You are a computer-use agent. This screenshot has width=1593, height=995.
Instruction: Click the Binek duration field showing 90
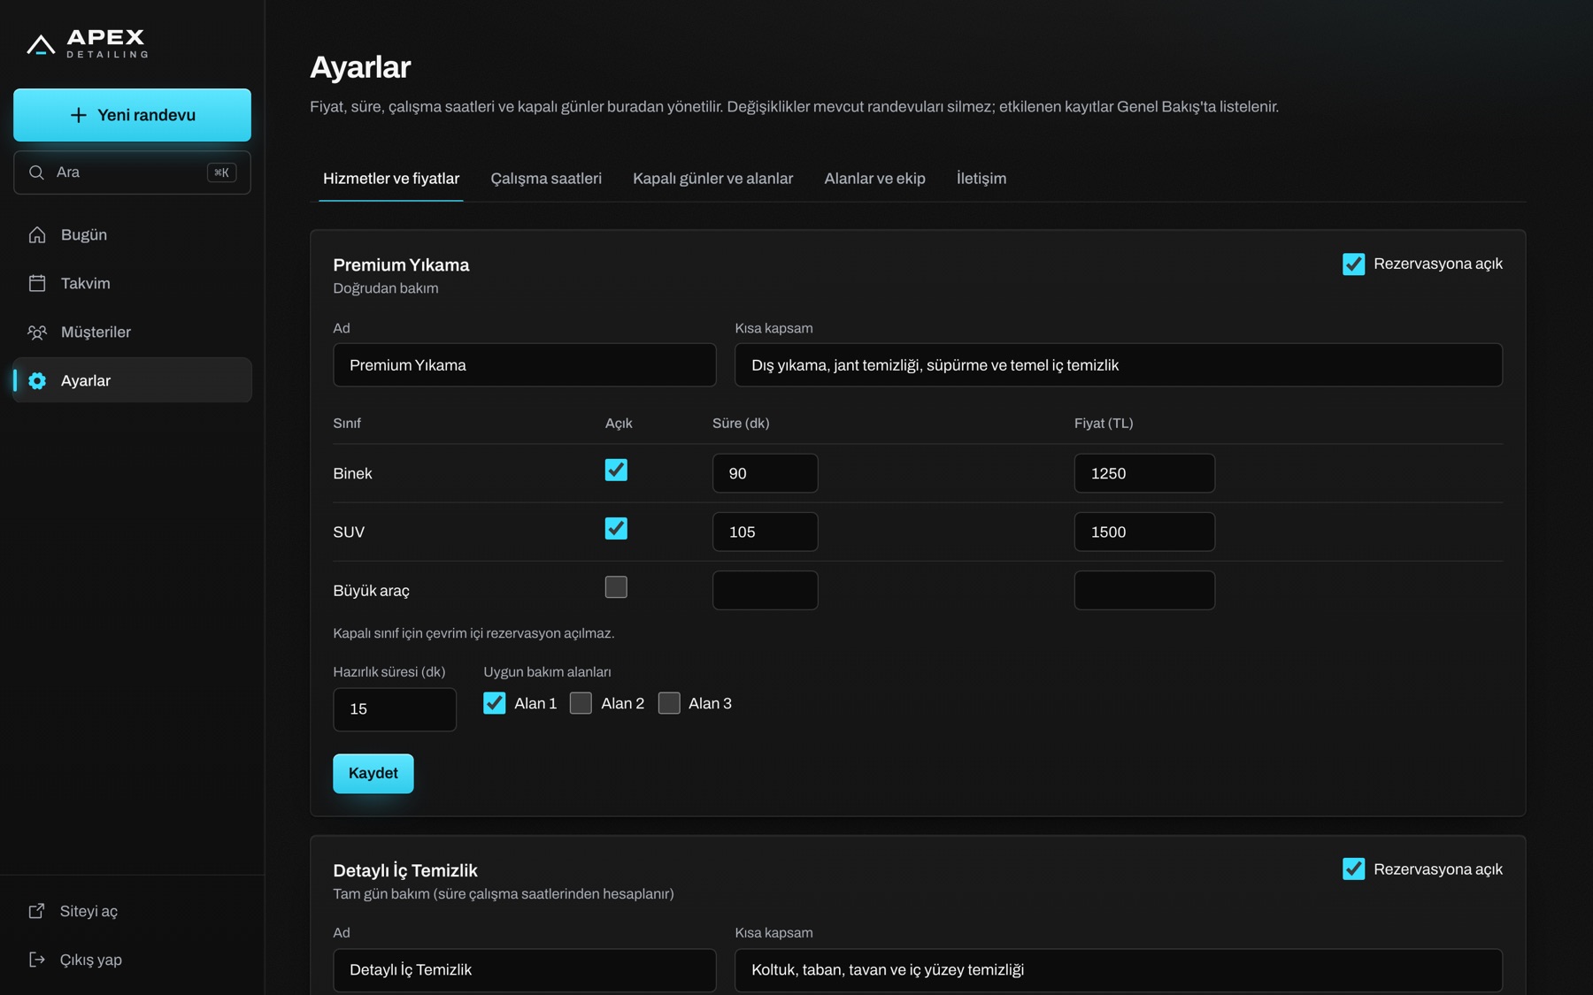coord(766,473)
